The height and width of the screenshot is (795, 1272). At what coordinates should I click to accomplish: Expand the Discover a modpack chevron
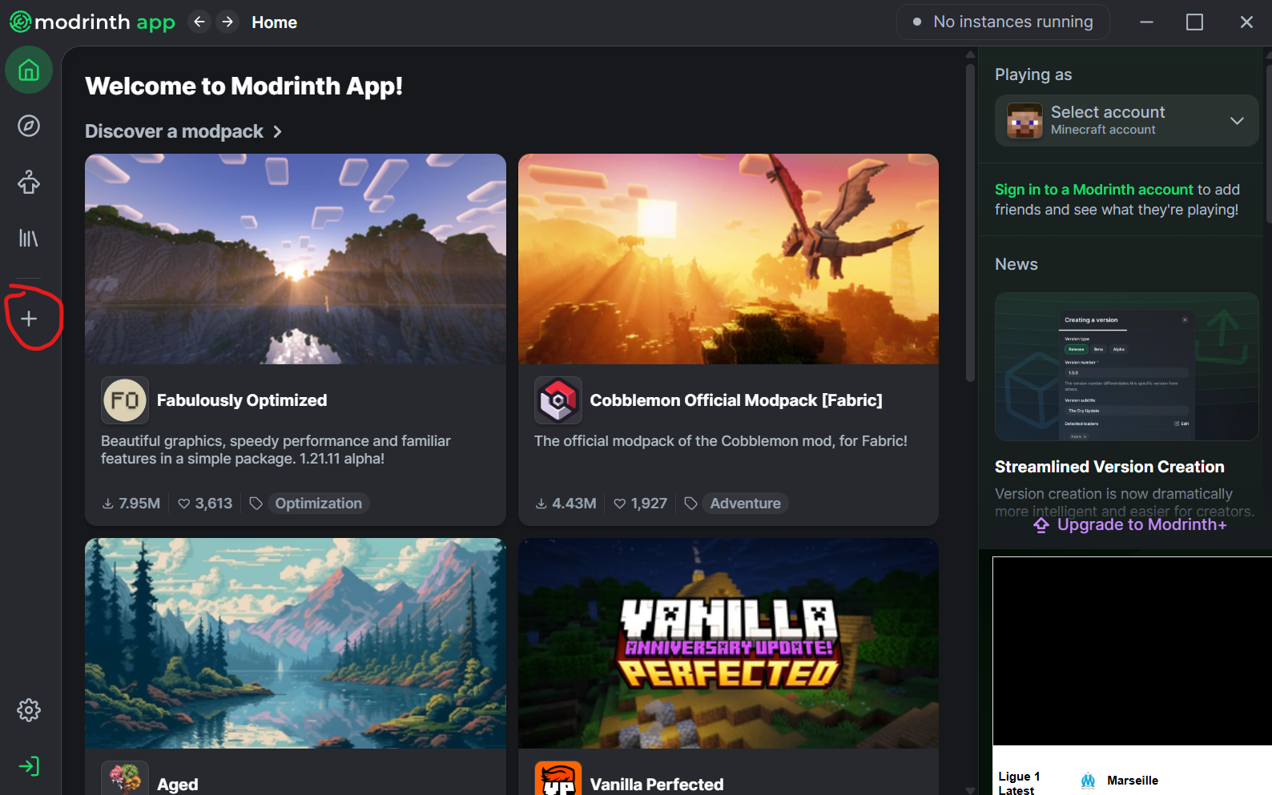(x=277, y=131)
